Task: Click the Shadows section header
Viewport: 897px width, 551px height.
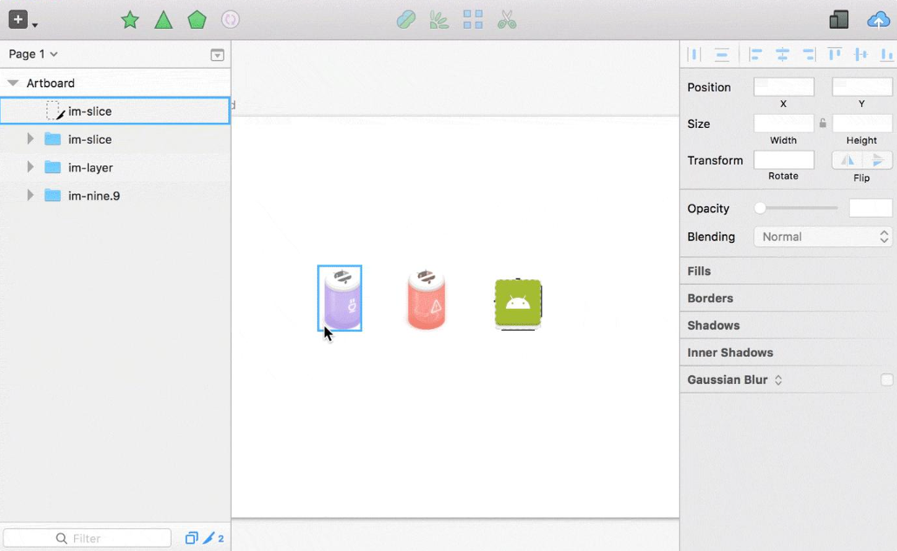Action: pyautogui.click(x=788, y=326)
